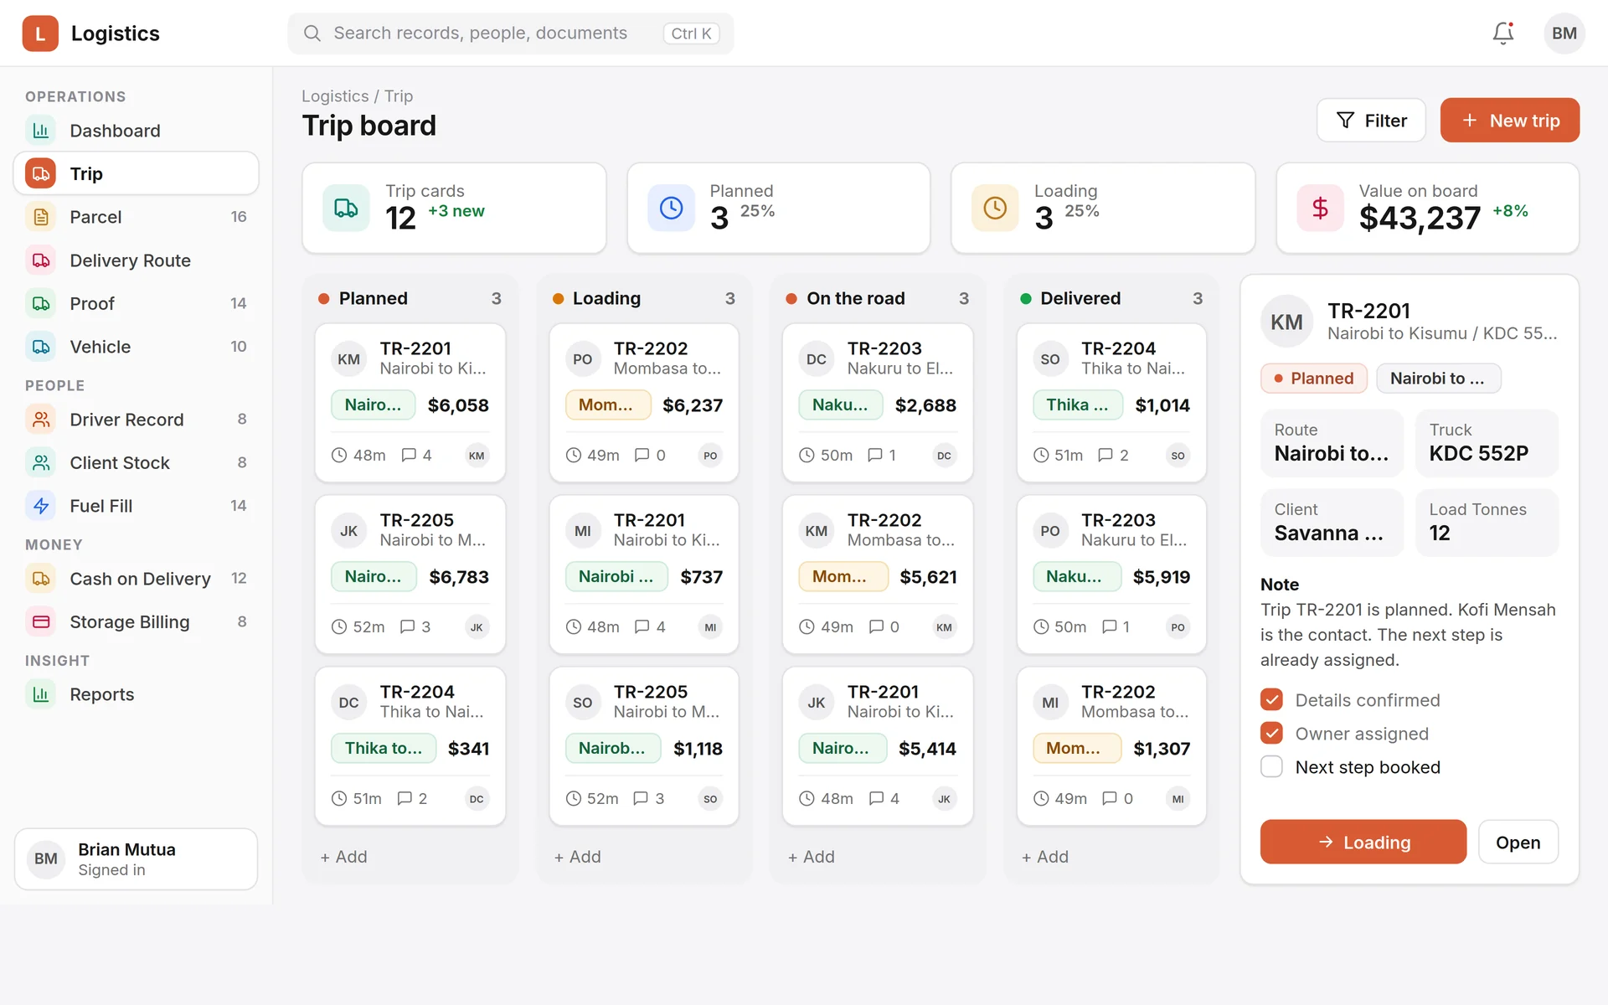
Task: Click the Loading stat clock icon
Action: [x=995, y=208]
